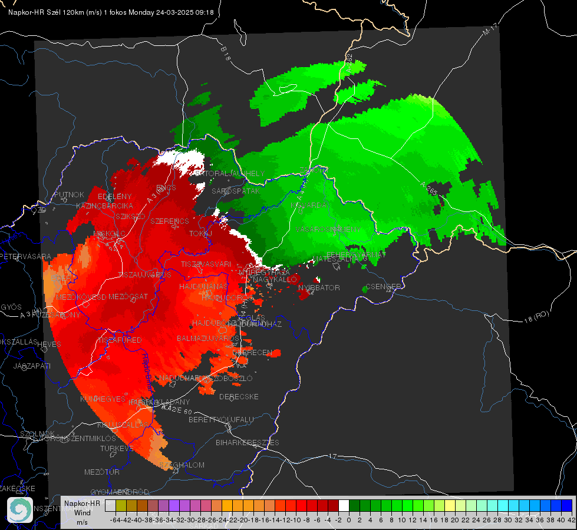Image resolution: width=577 pixels, height=530 pixels.
Task: Pick the white swatch in the wind legend
Action: 344,506
